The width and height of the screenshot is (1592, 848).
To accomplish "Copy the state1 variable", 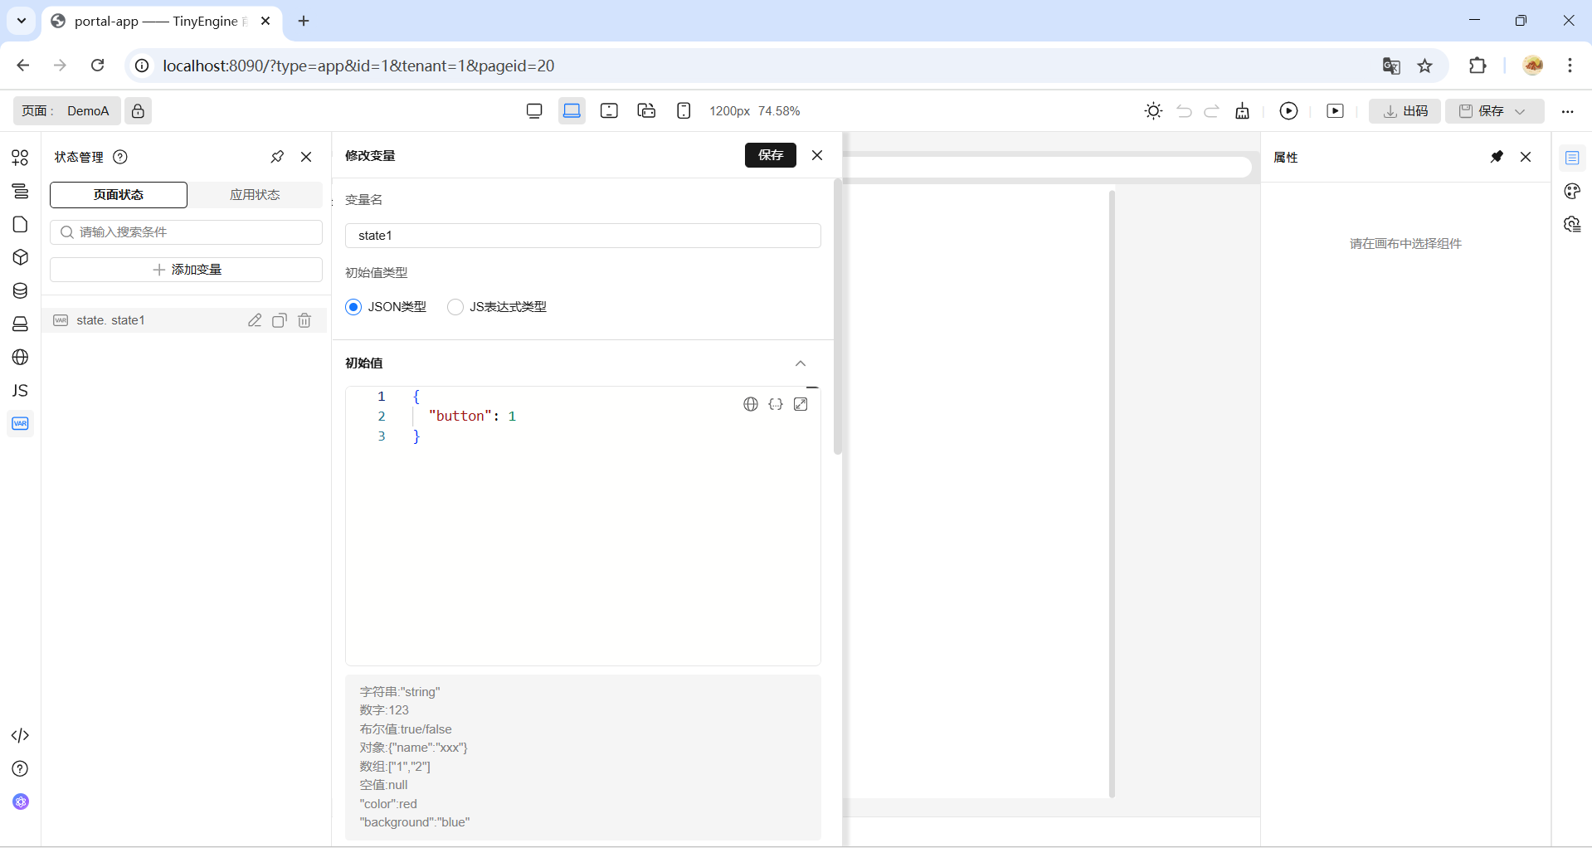I will (280, 320).
